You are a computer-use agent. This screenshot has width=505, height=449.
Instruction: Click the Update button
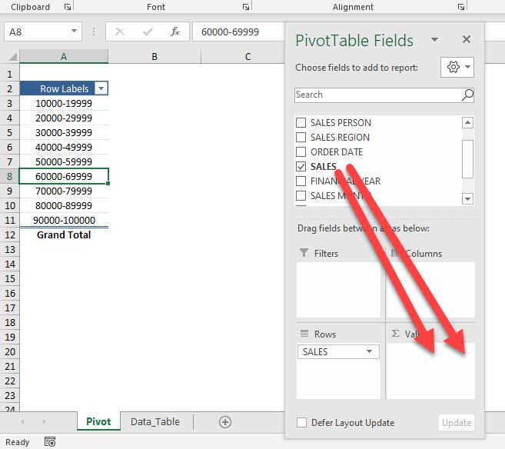pos(457,422)
